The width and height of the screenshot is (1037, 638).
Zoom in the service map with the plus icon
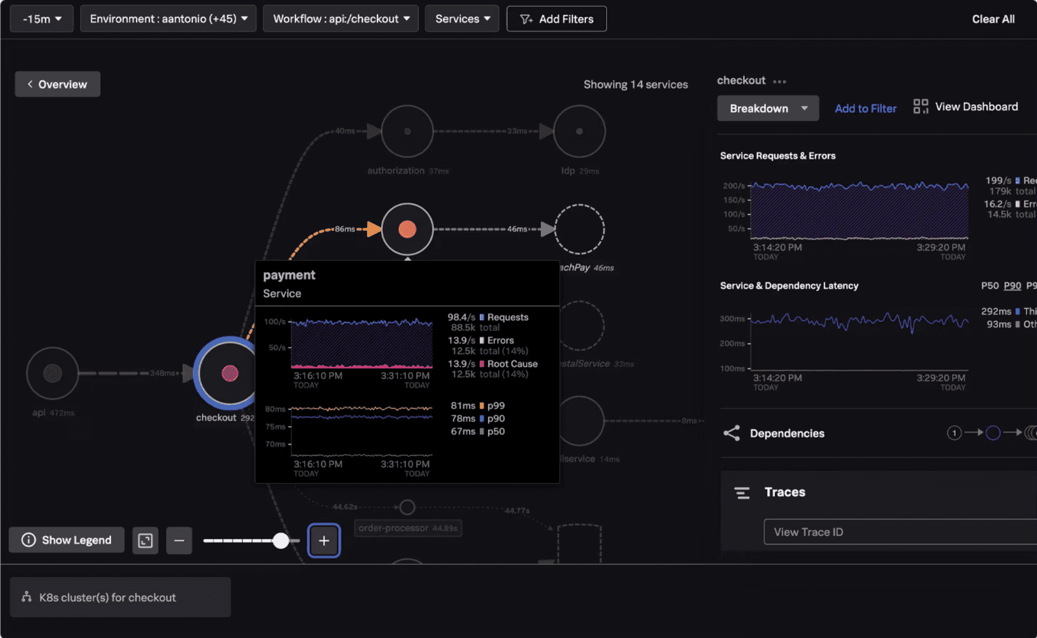point(324,540)
